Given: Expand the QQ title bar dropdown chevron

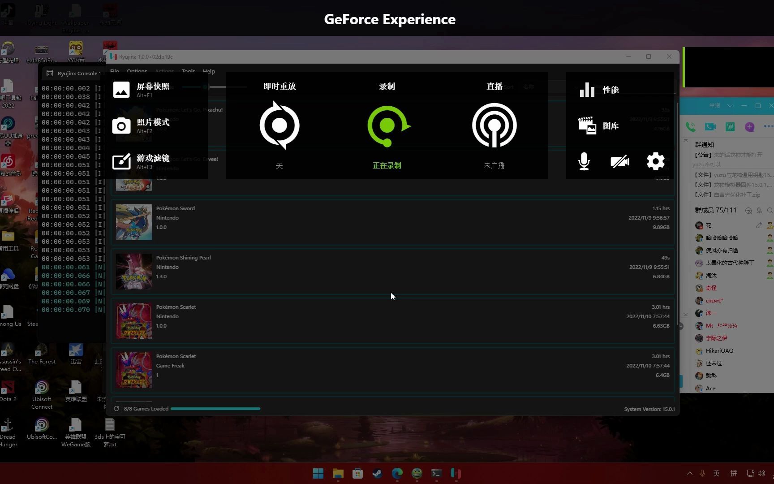Looking at the screenshot, I should click(730, 106).
